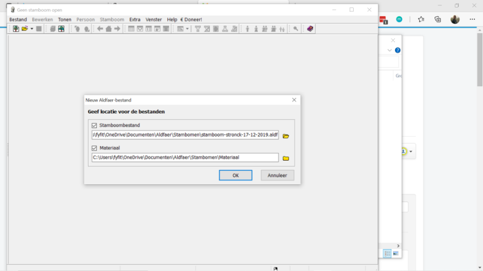Browse for the Materiaal folder location
Viewport: 483px width, 271px height.
pos(286,159)
